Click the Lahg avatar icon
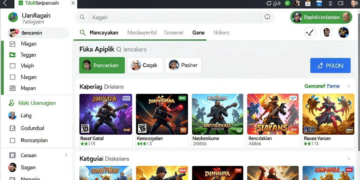 (12, 115)
